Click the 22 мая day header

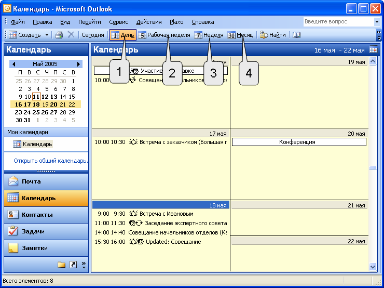coord(299,241)
